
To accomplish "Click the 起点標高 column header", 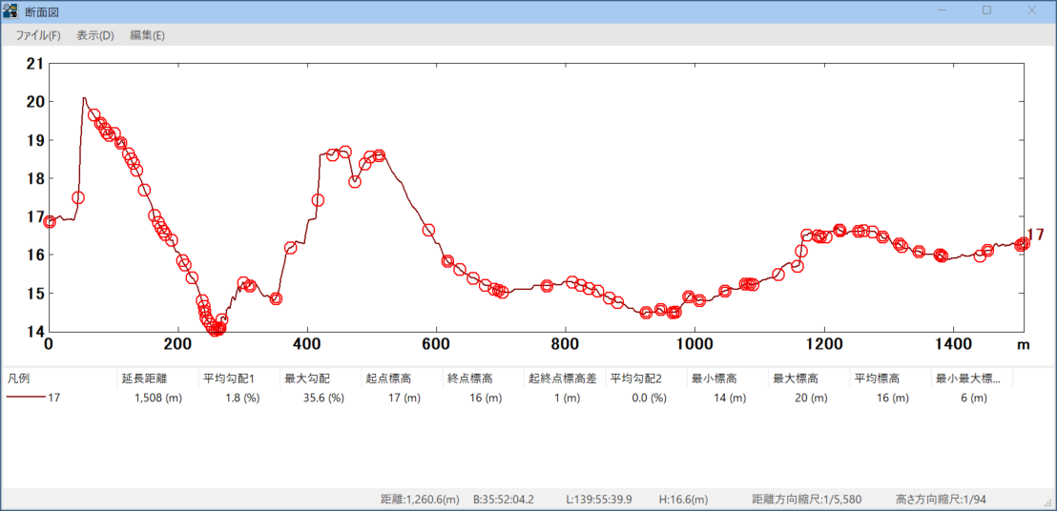I will pyautogui.click(x=401, y=378).
